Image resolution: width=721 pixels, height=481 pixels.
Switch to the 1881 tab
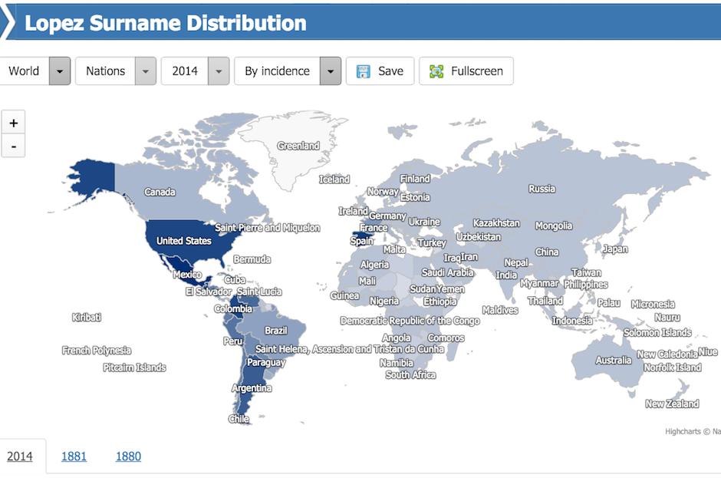coord(73,456)
